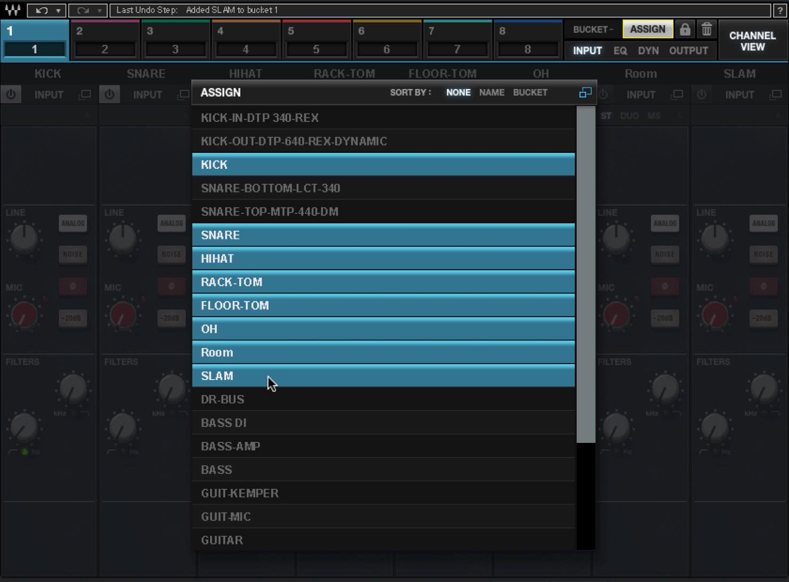Toggle Room channel power button
Viewport: 789px width, 582px height.
(603, 94)
